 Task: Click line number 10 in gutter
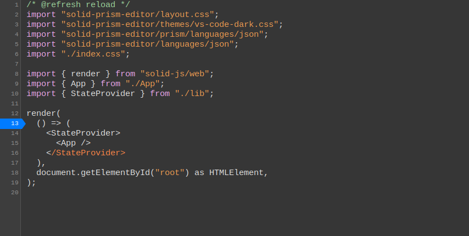[x=15, y=93]
